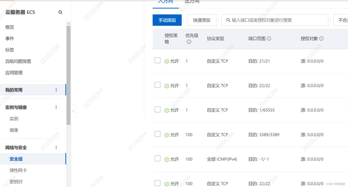Open the three-dot menu next to 实例与镜像

pyautogui.click(x=56, y=107)
